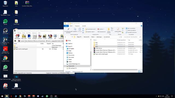The image size is (175, 98).
Task: Select Dieser PC in navigation pane
Action: tap(69, 46)
